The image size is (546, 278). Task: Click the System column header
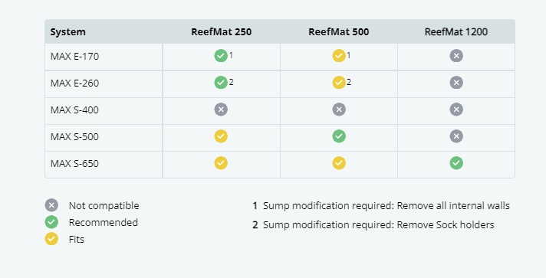coord(68,32)
